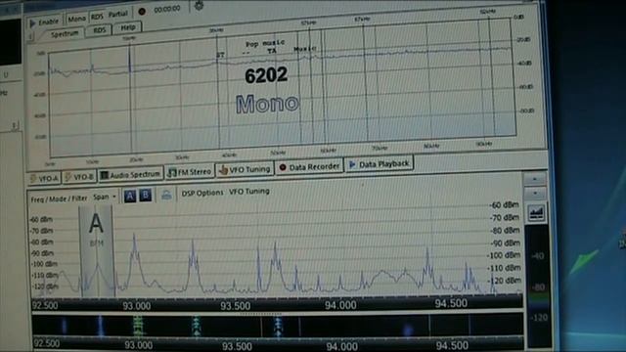Toggle the Mono button in toolbar
The image size is (626, 352).
pyautogui.click(x=76, y=19)
